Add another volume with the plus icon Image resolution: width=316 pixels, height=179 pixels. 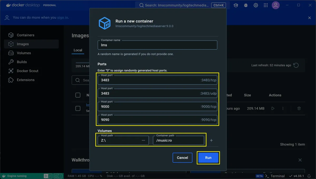[x=211, y=140]
